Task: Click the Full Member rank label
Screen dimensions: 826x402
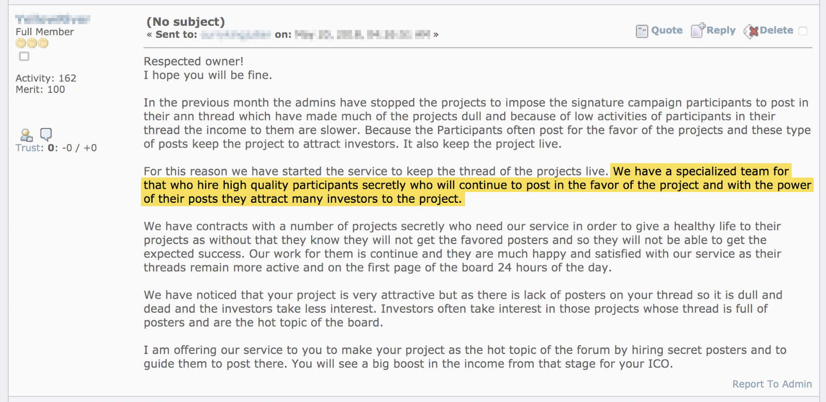Action: 44,32
